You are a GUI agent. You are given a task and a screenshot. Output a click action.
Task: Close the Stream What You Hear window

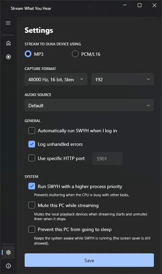click(154, 5)
